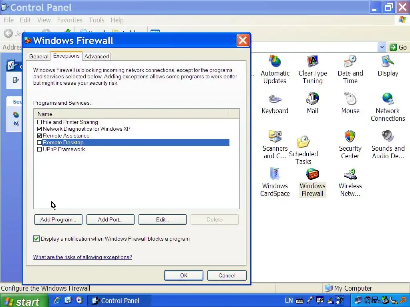This screenshot has height=307, width=410.
Task: Open the Display control panel icon
Action: coord(388,66)
